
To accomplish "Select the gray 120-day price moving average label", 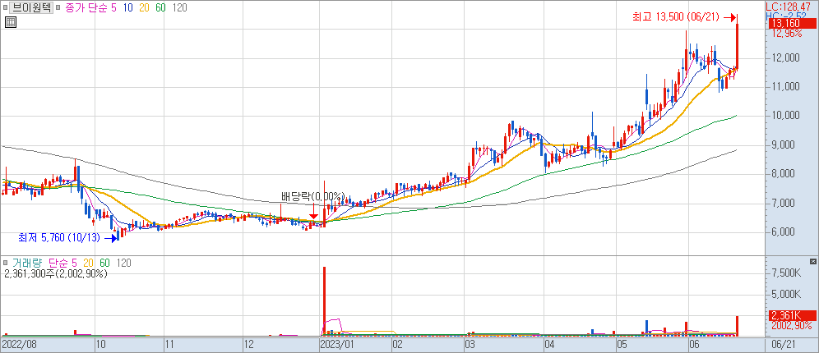I will pos(179,8).
